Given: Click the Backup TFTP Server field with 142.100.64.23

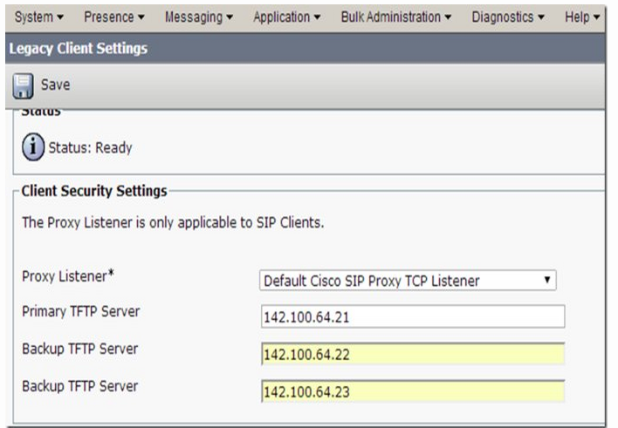Looking at the screenshot, I should coord(413,391).
